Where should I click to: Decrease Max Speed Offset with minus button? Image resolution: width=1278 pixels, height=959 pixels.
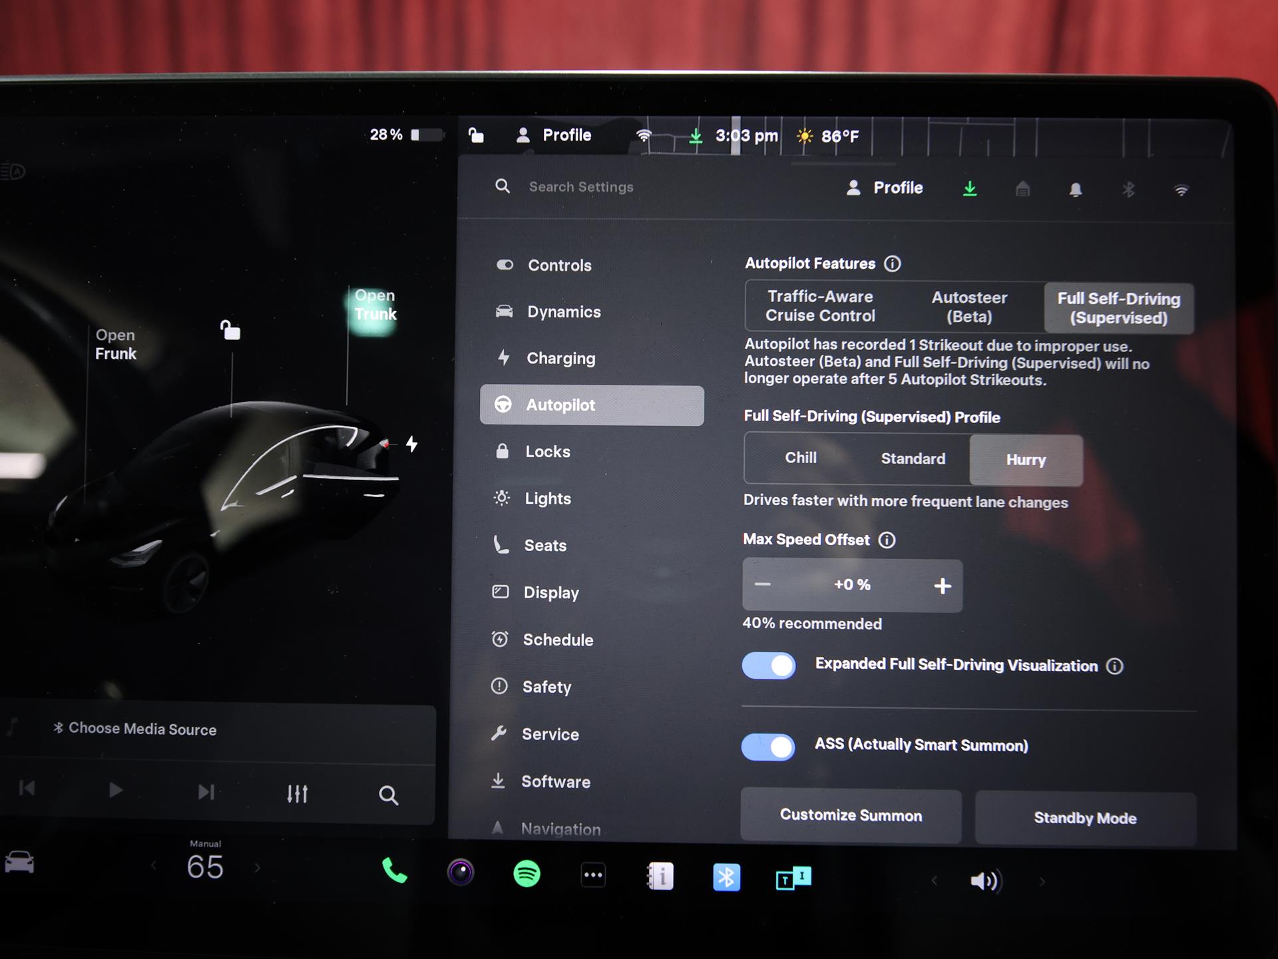tap(763, 584)
